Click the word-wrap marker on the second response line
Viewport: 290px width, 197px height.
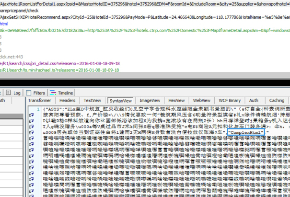32,115
